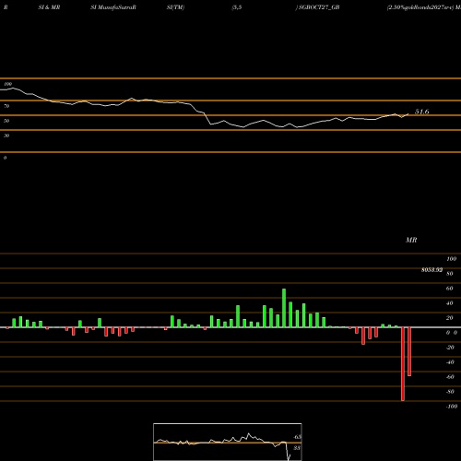Click the MR axis label -80
The image size is (461, 461).
click(x=450, y=392)
